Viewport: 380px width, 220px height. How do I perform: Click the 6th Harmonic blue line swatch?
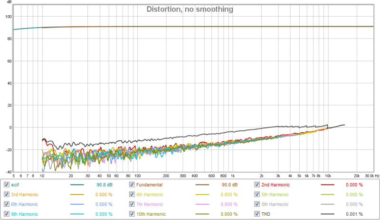[x=77, y=204]
